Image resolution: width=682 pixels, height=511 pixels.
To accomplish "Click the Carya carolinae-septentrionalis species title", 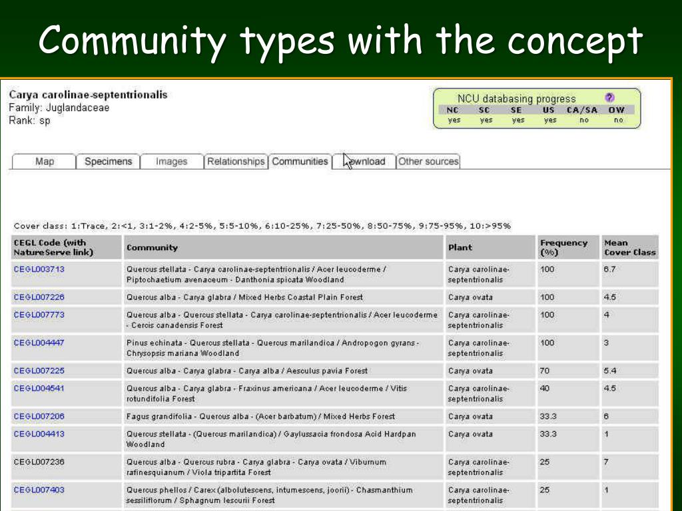I will [x=89, y=94].
